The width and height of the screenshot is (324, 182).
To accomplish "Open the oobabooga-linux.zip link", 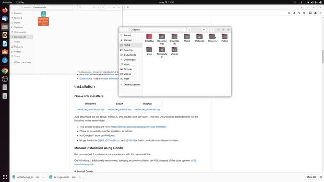I will (x=119, y=109).
